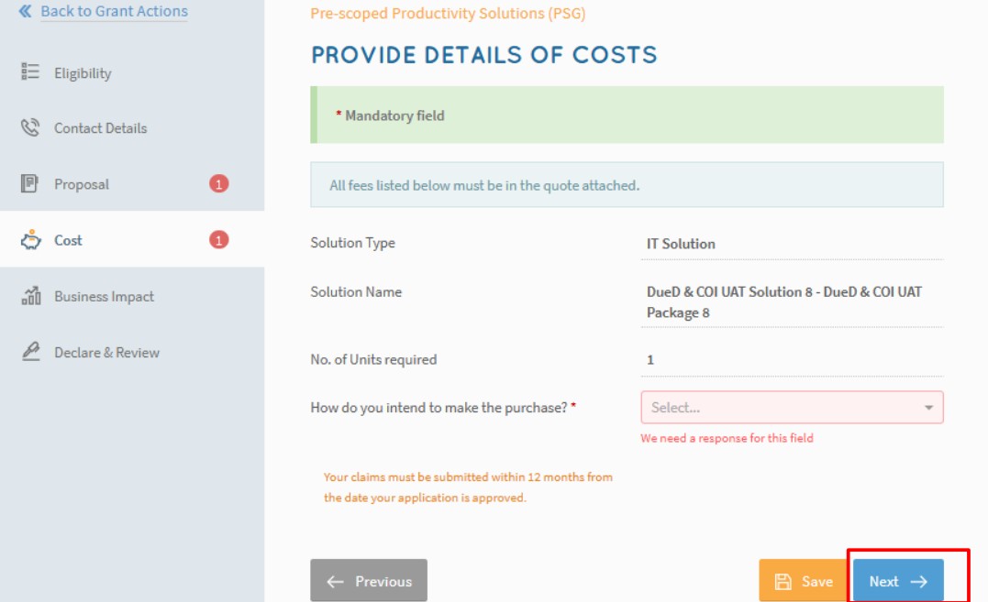
Task: Click the Contact Details phone icon
Action: 30,128
